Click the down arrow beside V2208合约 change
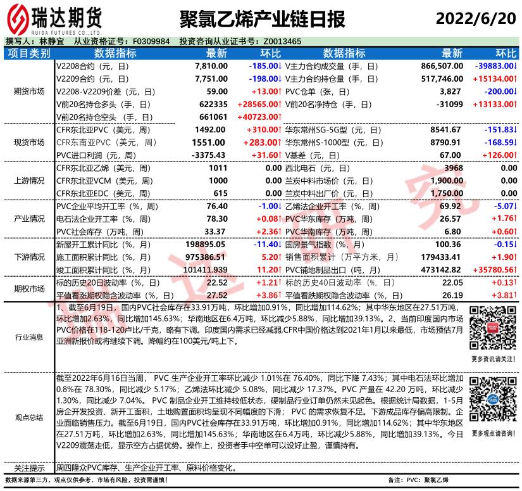Viewport: 522px width, 491px height. [x=280, y=66]
